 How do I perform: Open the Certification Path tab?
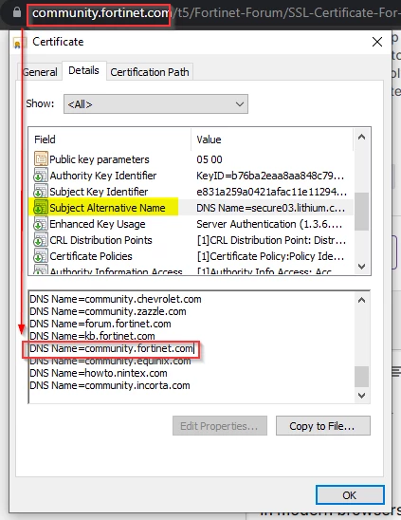tap(150, 72)
